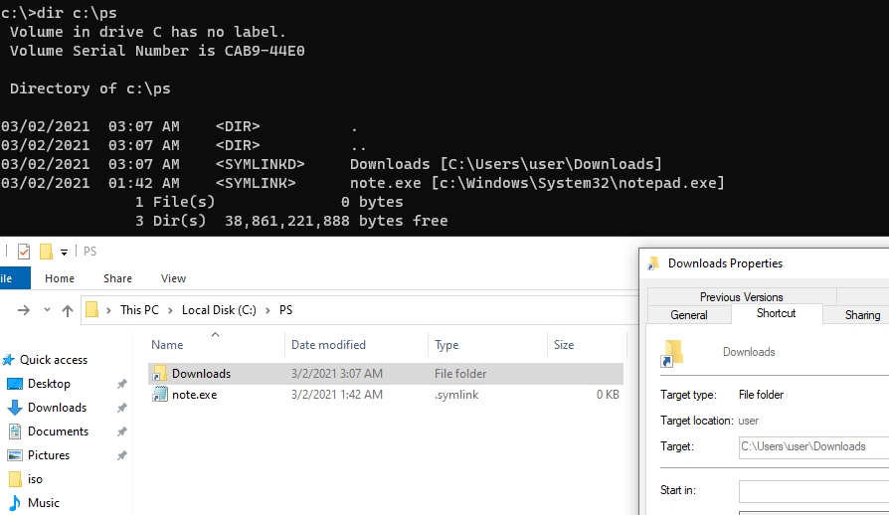Open Previous Versions tab in Downloads Properties
889x515 pixels.
[x=741, y=297]
